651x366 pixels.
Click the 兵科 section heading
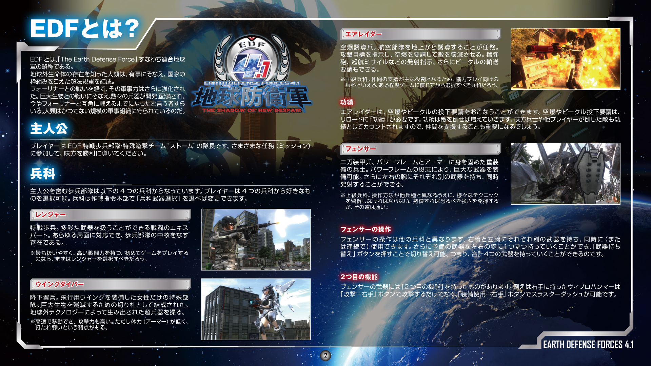point(42,174)
